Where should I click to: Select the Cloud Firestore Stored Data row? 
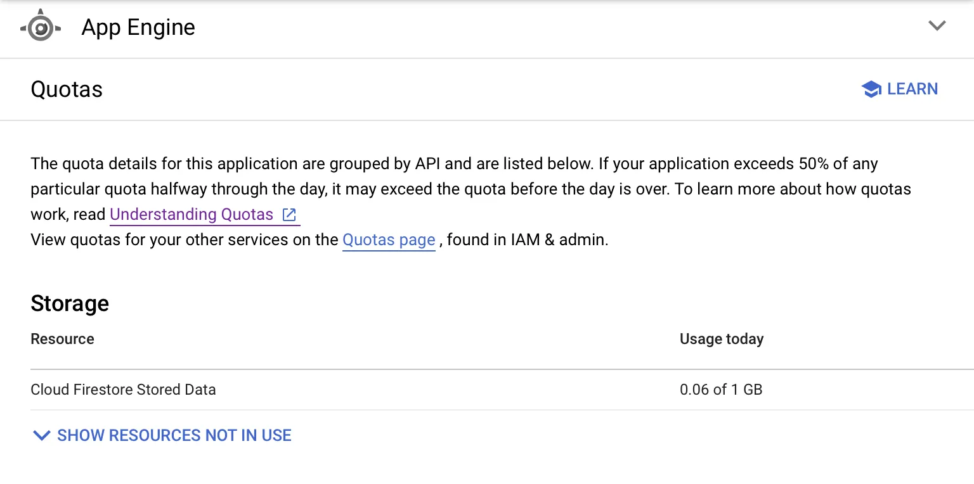[x=123, y=389]
